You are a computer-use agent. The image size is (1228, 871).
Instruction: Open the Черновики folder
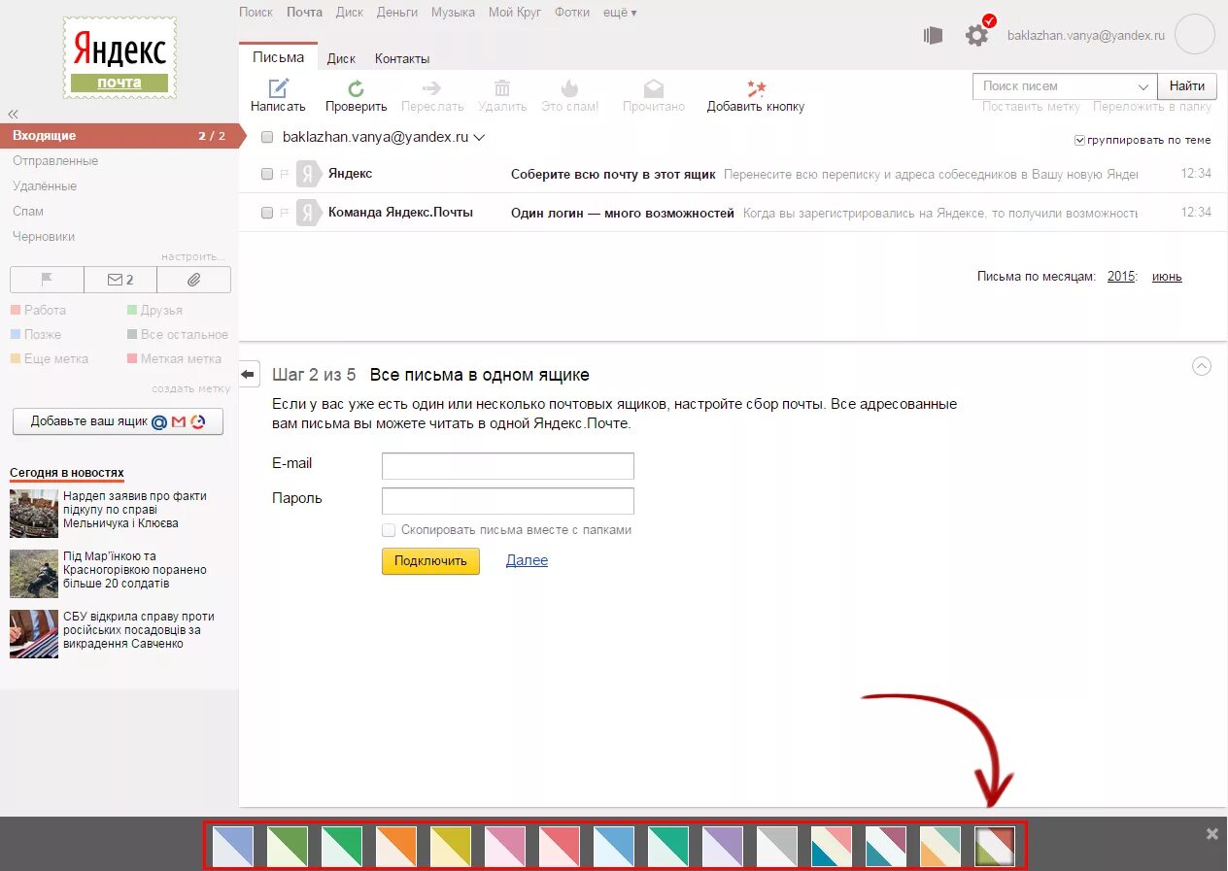(x=44, y=237)
